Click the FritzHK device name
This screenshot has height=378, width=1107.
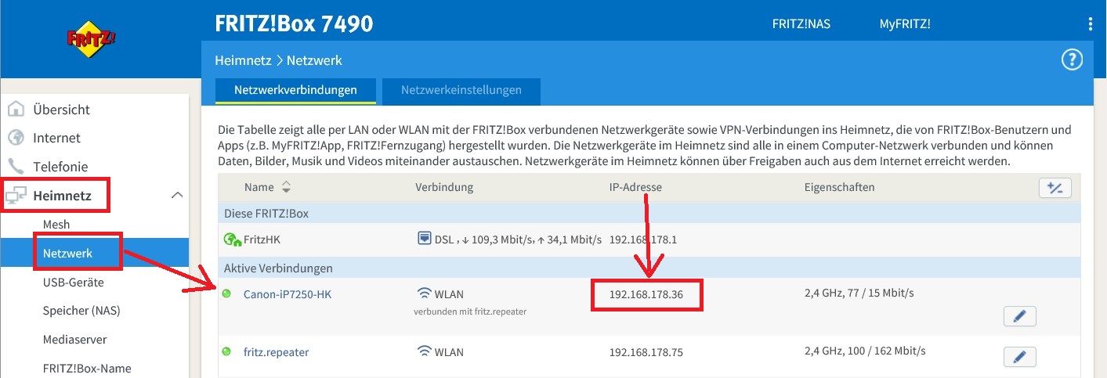tap(262, 239)
